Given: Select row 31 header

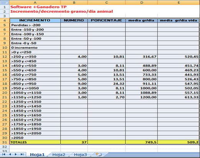Looking at the screenshot, I should (x=5, y=142).
